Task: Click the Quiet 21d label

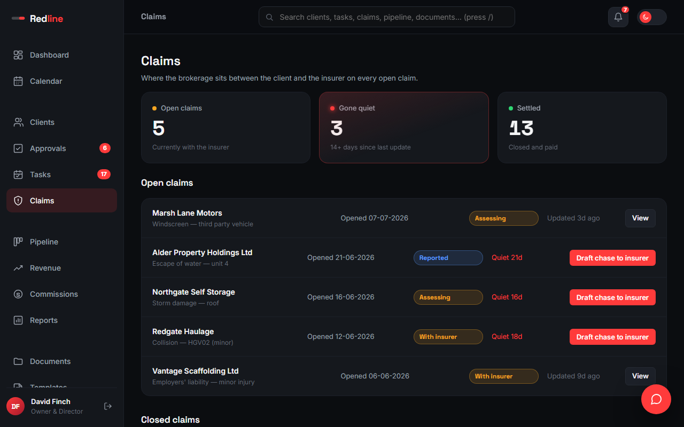Action: coord(507,258)
